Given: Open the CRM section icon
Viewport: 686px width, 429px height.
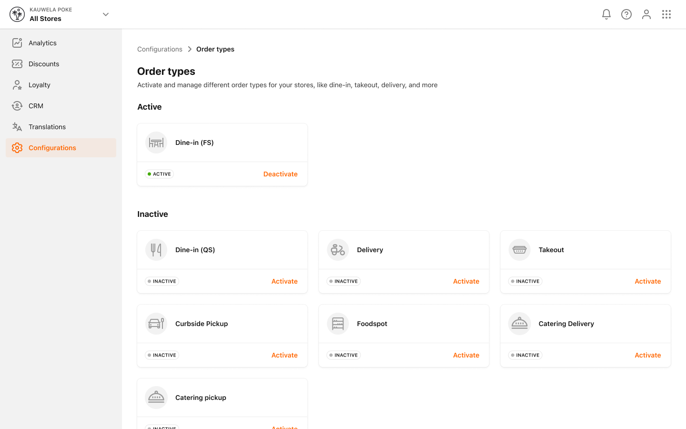Looking at the screenshot, I should 17,106.
